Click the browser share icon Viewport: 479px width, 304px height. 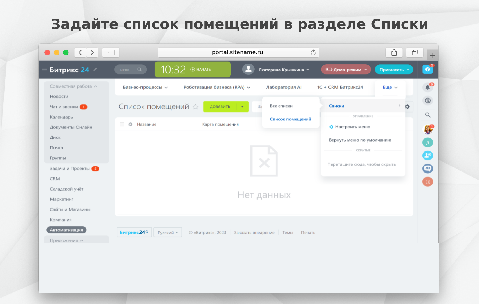click(x=394, y=52)
